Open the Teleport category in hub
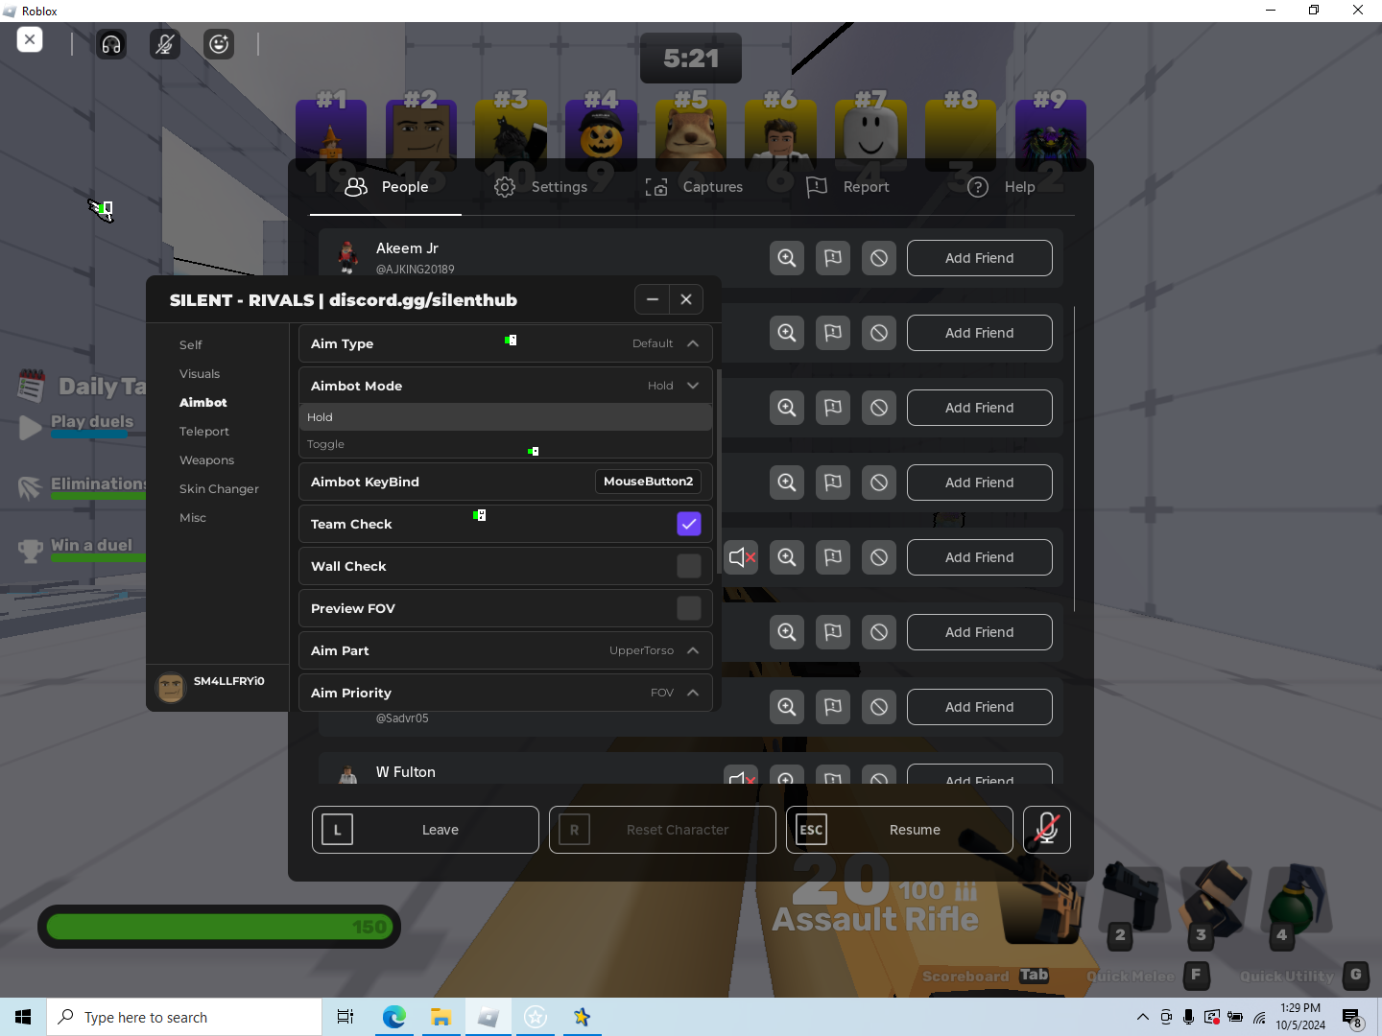Image resolution: width=1382 pixels, height=1036 pixels. tap(204, 432)
